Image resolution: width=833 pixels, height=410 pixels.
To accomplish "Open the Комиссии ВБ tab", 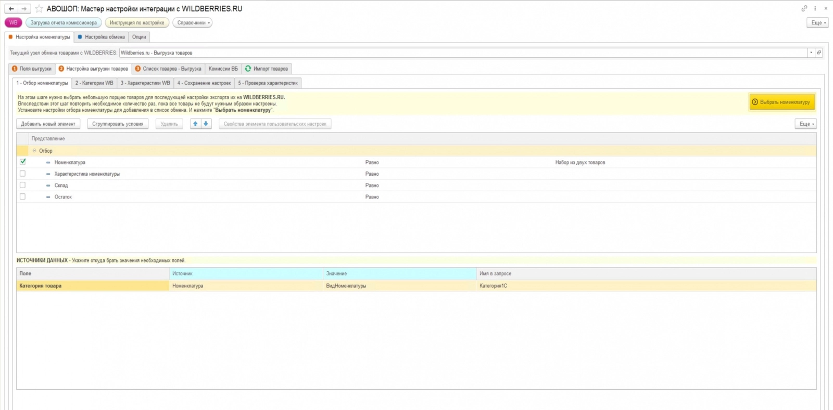I will (223, 69).
